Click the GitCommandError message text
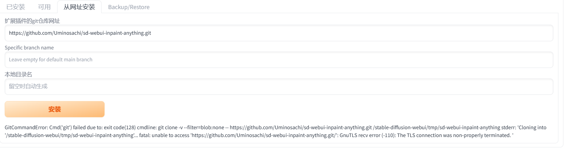Image resolution: width=564 pixels, height=153 pixels. pos(27,128)
